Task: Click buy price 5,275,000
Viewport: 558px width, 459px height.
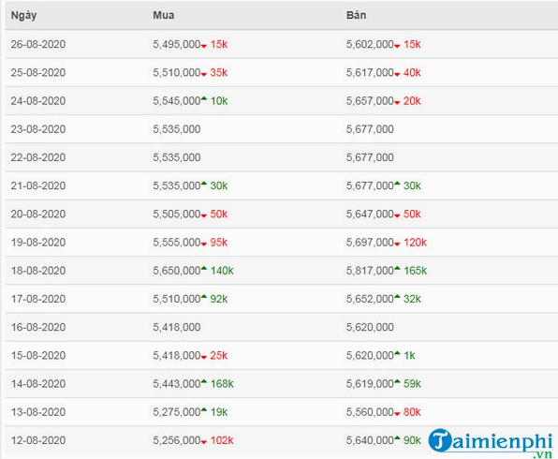Action: (177, 412)
